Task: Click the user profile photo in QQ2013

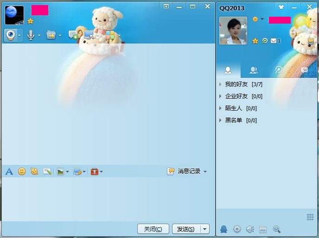Action: [233, 31]
